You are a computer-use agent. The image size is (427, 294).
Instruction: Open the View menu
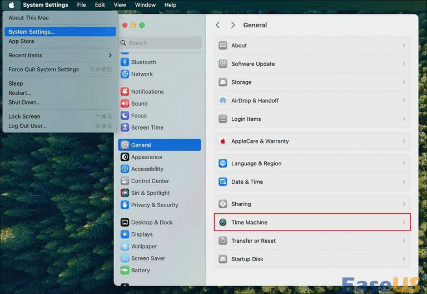(x=120, y=5)
